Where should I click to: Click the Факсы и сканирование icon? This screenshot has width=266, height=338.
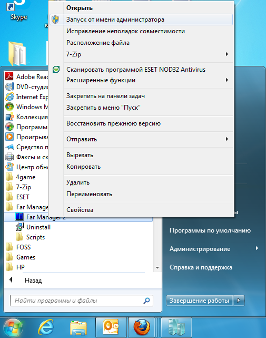tap(9, 157)
